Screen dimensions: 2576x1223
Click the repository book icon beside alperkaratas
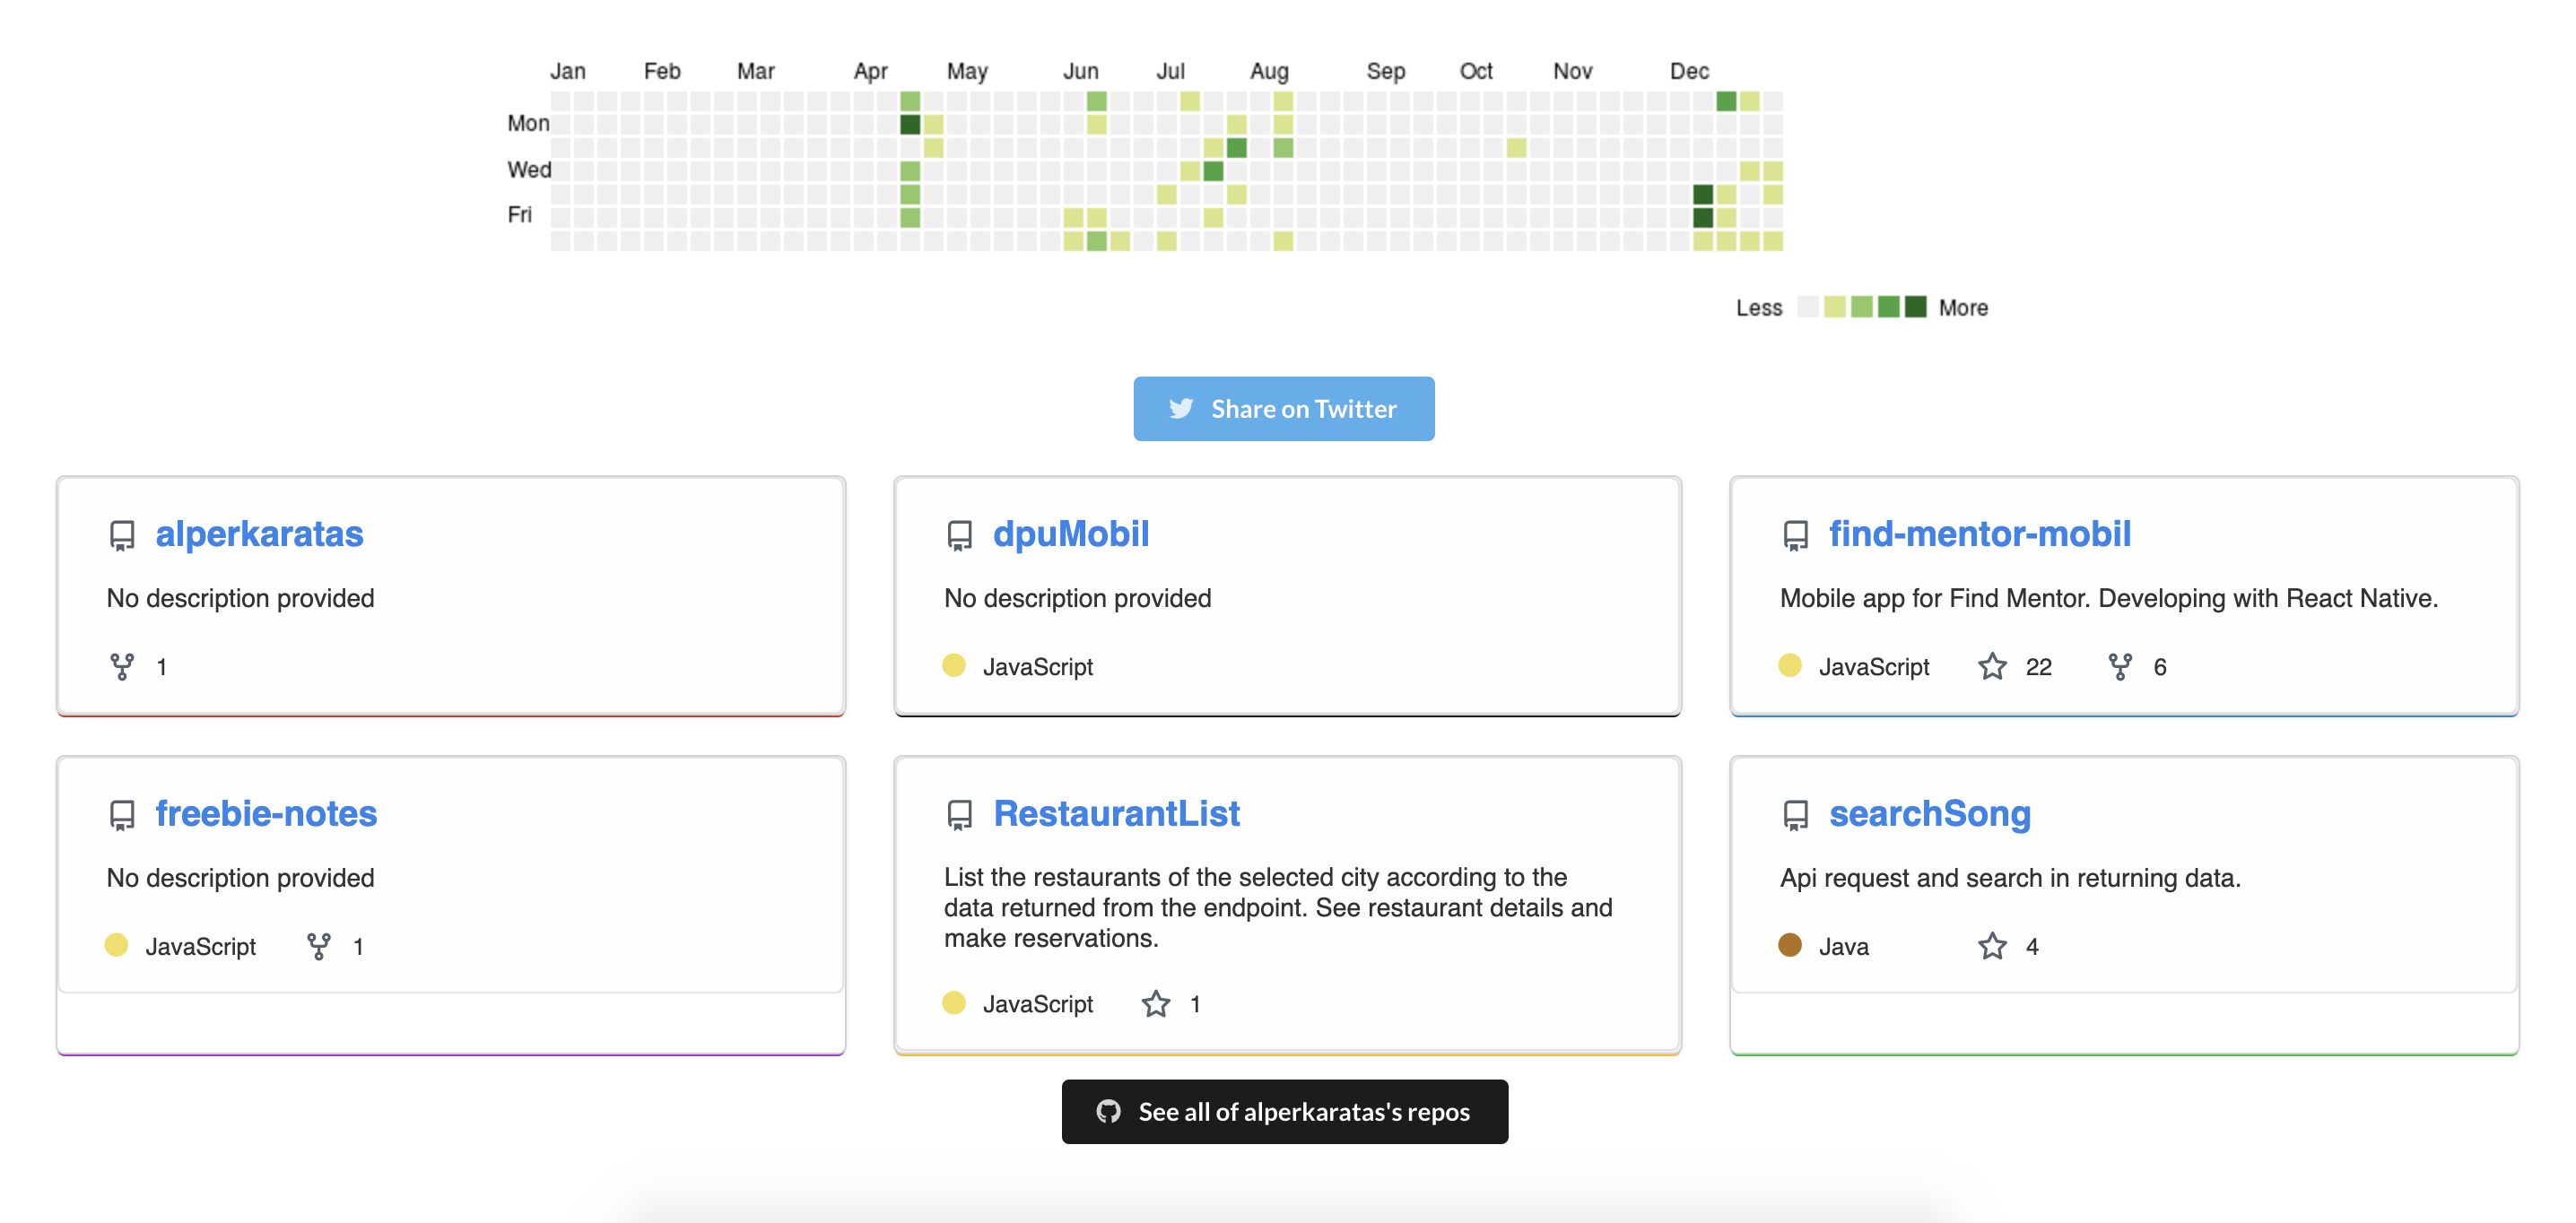[122, 535]
